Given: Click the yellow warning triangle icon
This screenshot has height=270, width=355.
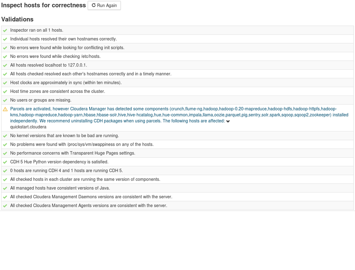Looking at the screenshot, I should [x=5, y=109].
